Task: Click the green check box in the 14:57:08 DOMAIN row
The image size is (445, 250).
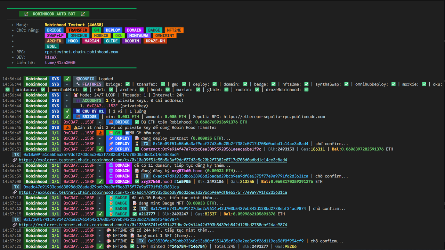Action: (100, 181)
